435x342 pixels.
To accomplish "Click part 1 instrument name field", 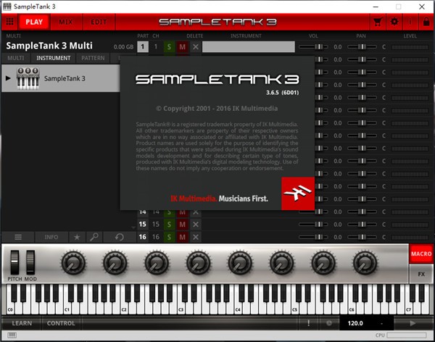I will point(248,46).
